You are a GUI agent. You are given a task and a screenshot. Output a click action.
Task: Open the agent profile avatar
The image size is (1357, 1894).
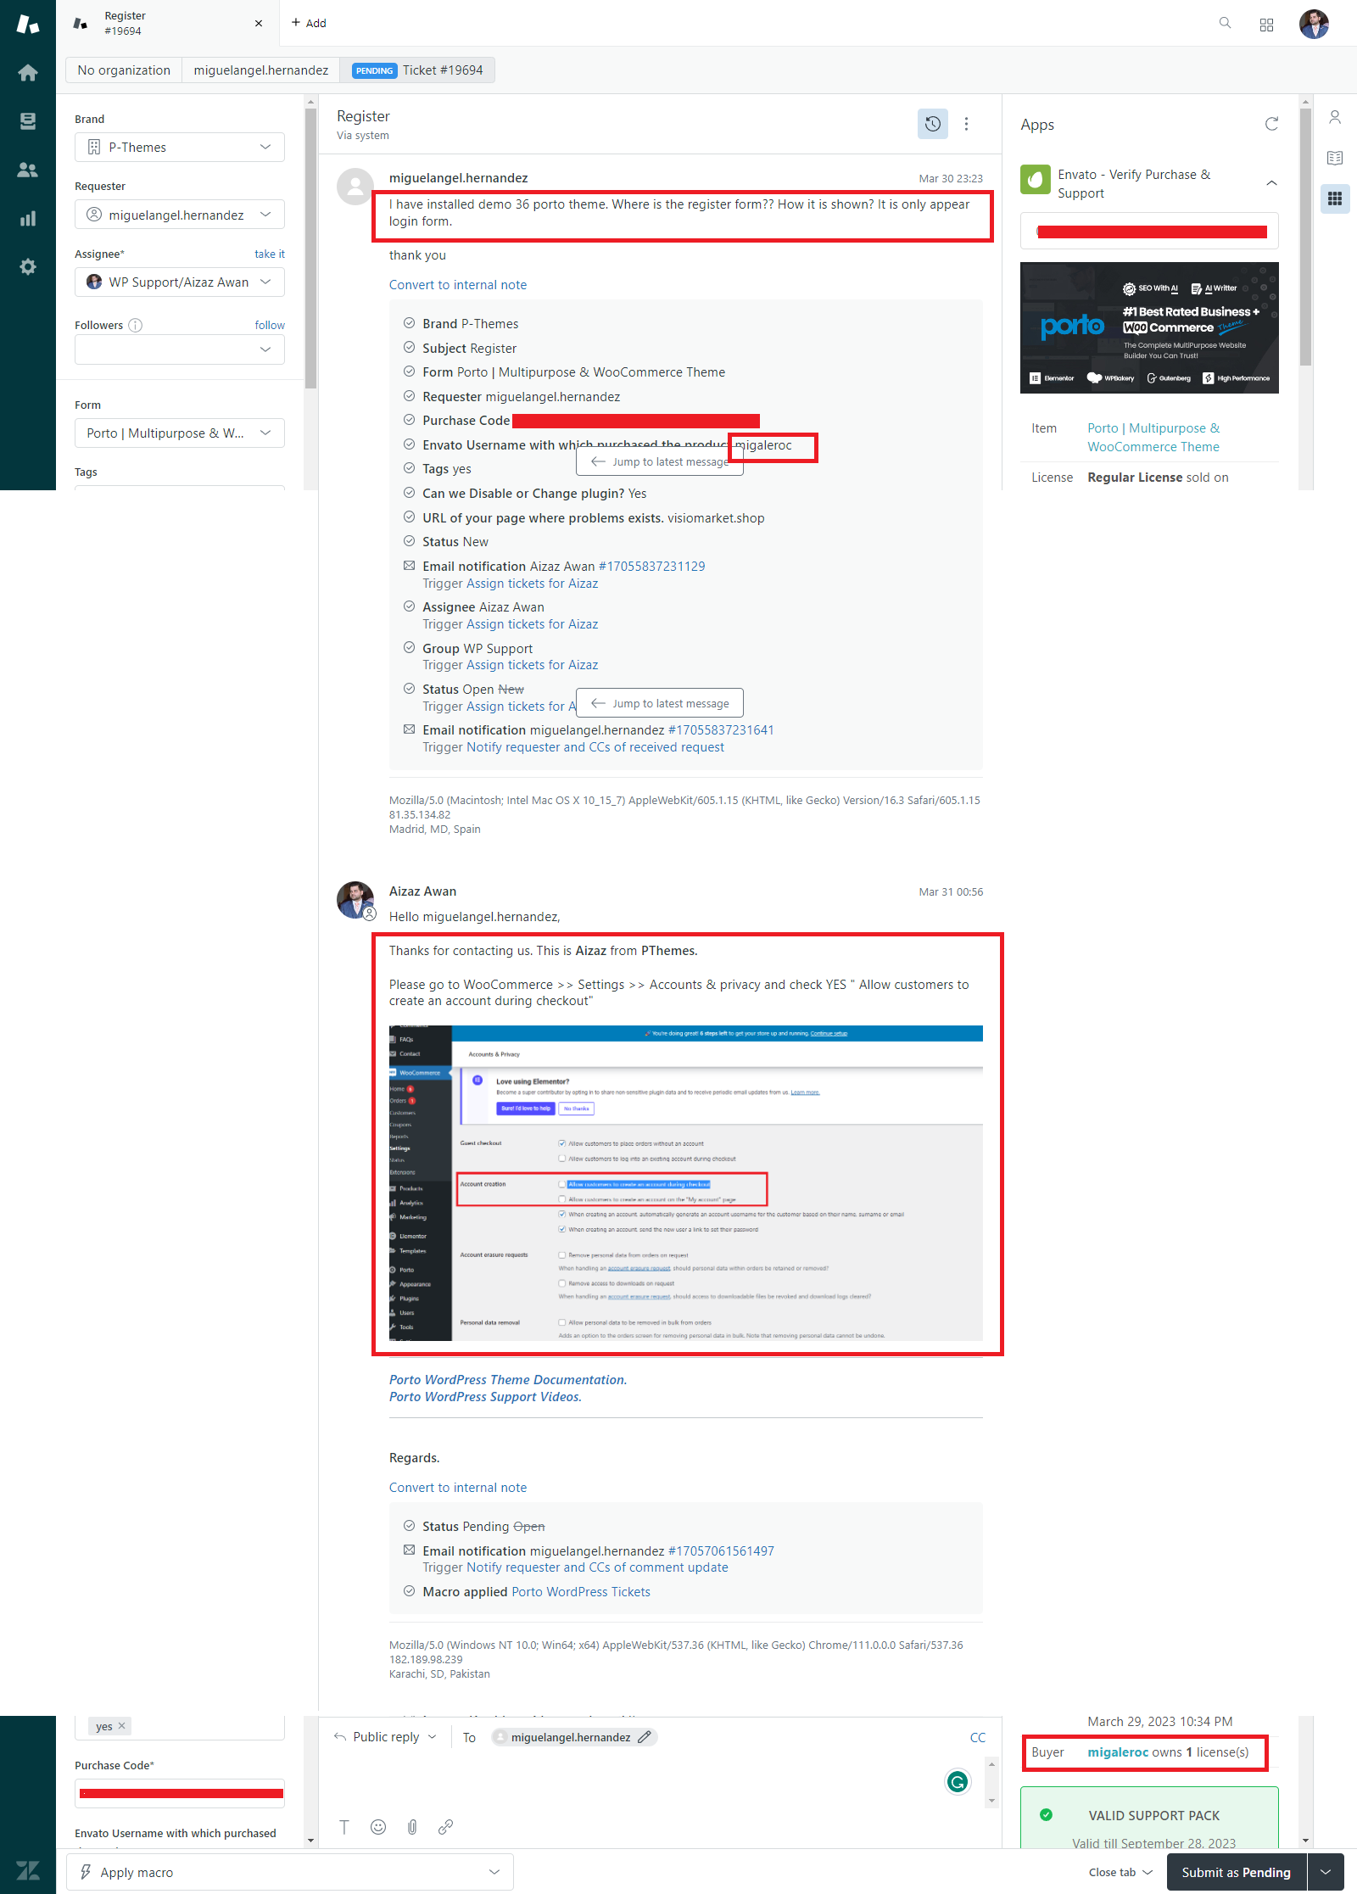coord(1314,24)
